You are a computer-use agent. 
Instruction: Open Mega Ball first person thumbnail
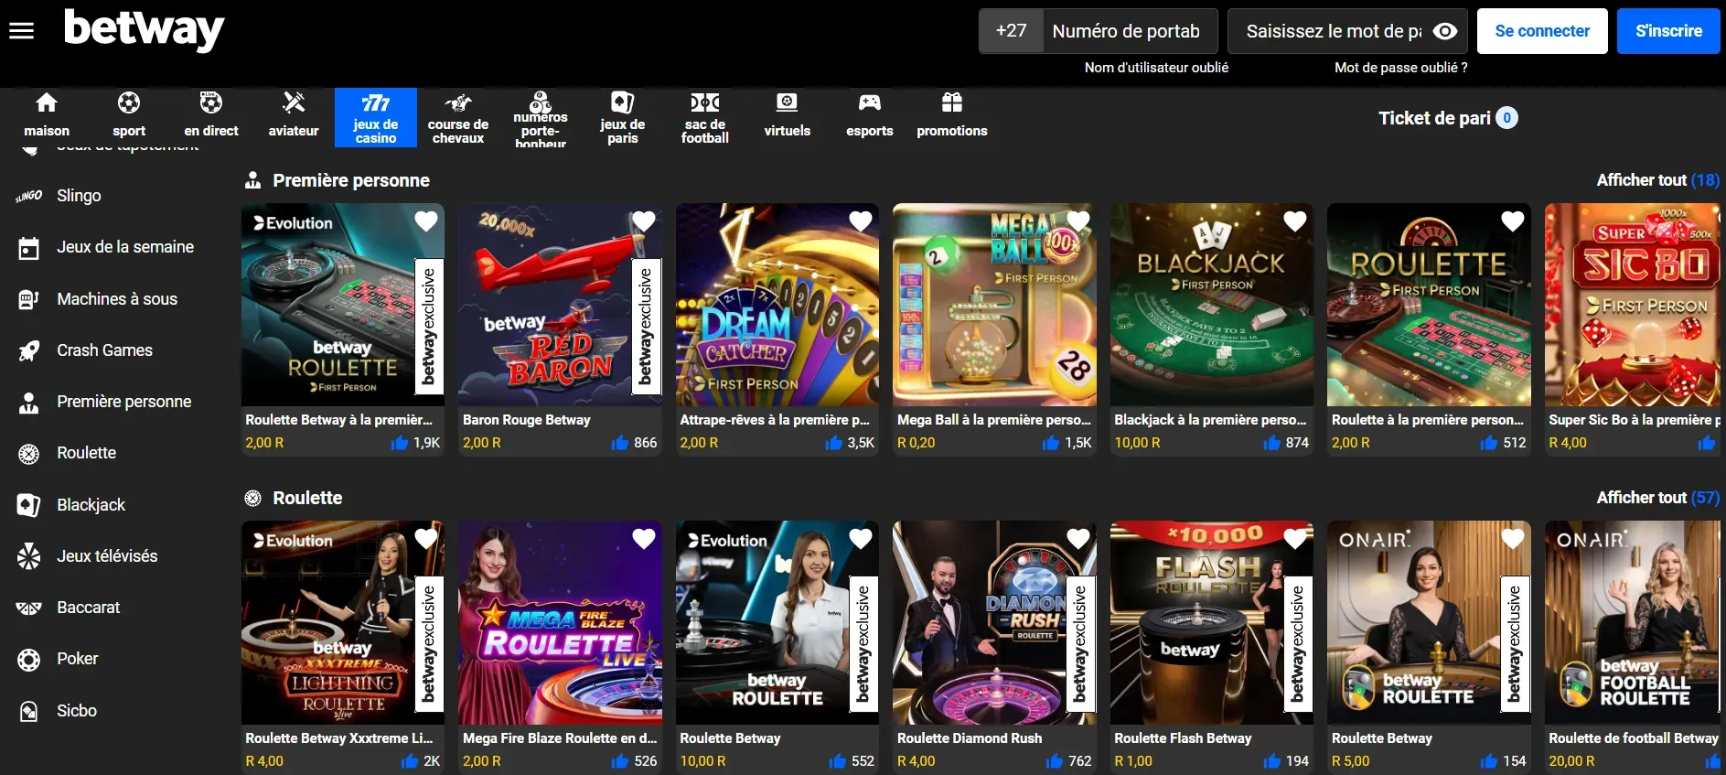994,305
